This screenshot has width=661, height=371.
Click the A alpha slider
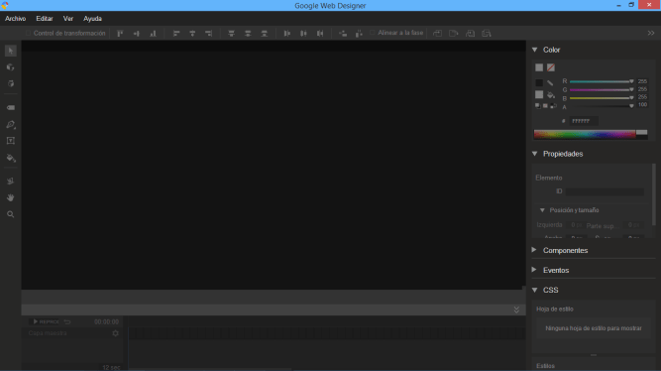[x=602, y=106]
